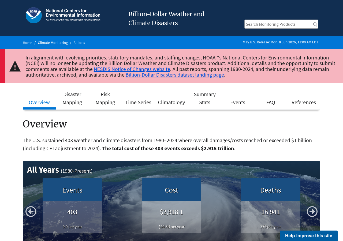Click the 403 events count
343x241 pixels.
[72, 212]
